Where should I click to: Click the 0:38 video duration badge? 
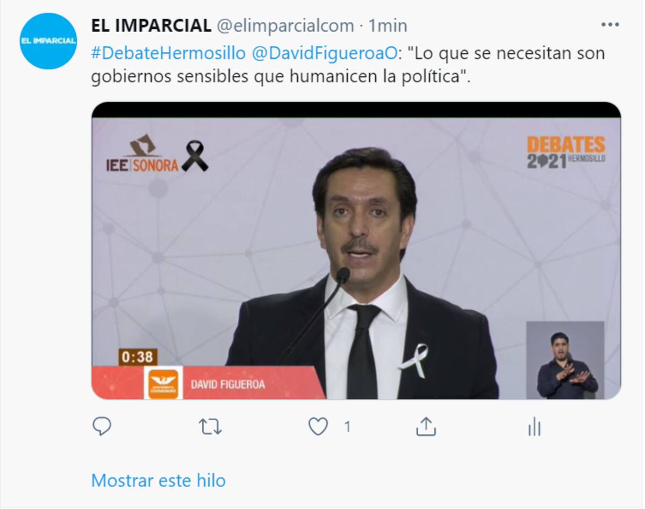click(x=138, y=357)
